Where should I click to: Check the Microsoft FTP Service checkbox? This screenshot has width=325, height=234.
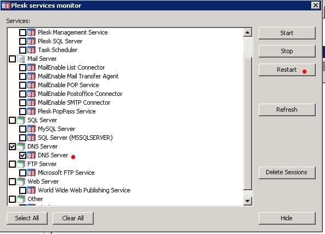(x=22, y=173)
